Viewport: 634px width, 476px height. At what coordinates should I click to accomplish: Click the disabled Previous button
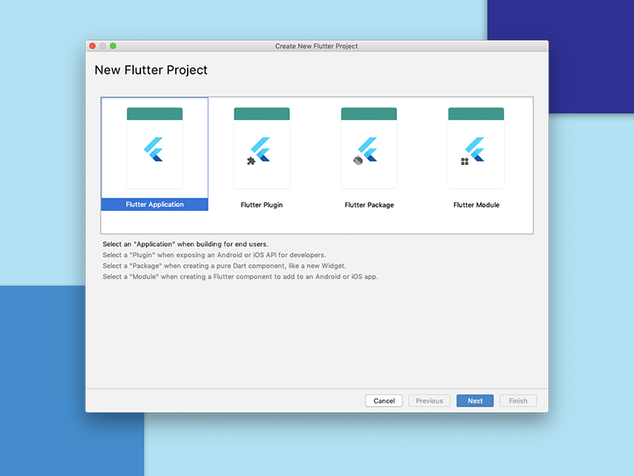point(430,401)
